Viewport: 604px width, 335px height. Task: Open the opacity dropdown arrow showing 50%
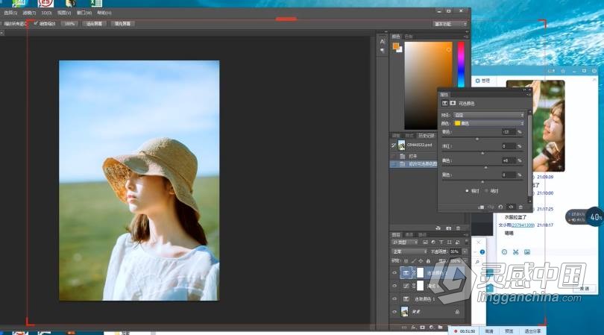(x=465, y=251)
